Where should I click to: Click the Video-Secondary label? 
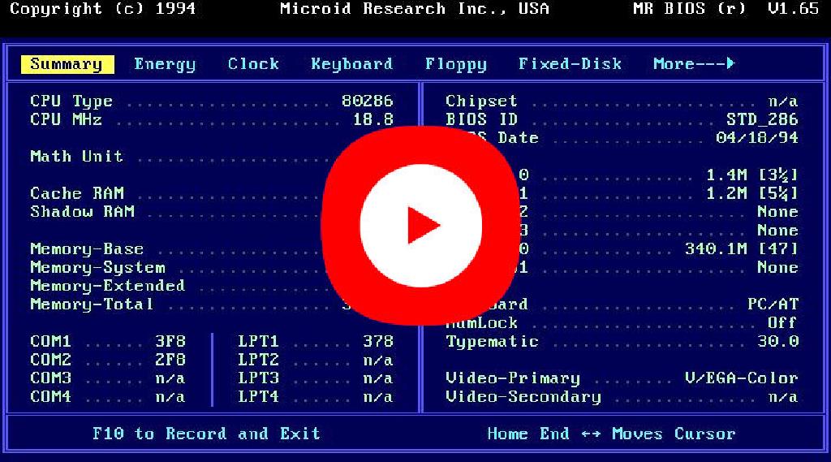click(x=523, y=397)
